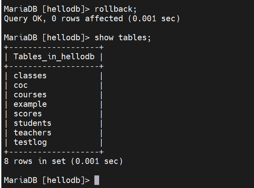The width and height of the screenshot is (254, 188).
Task: Select the students table entry
Action: tap(32, 123)
